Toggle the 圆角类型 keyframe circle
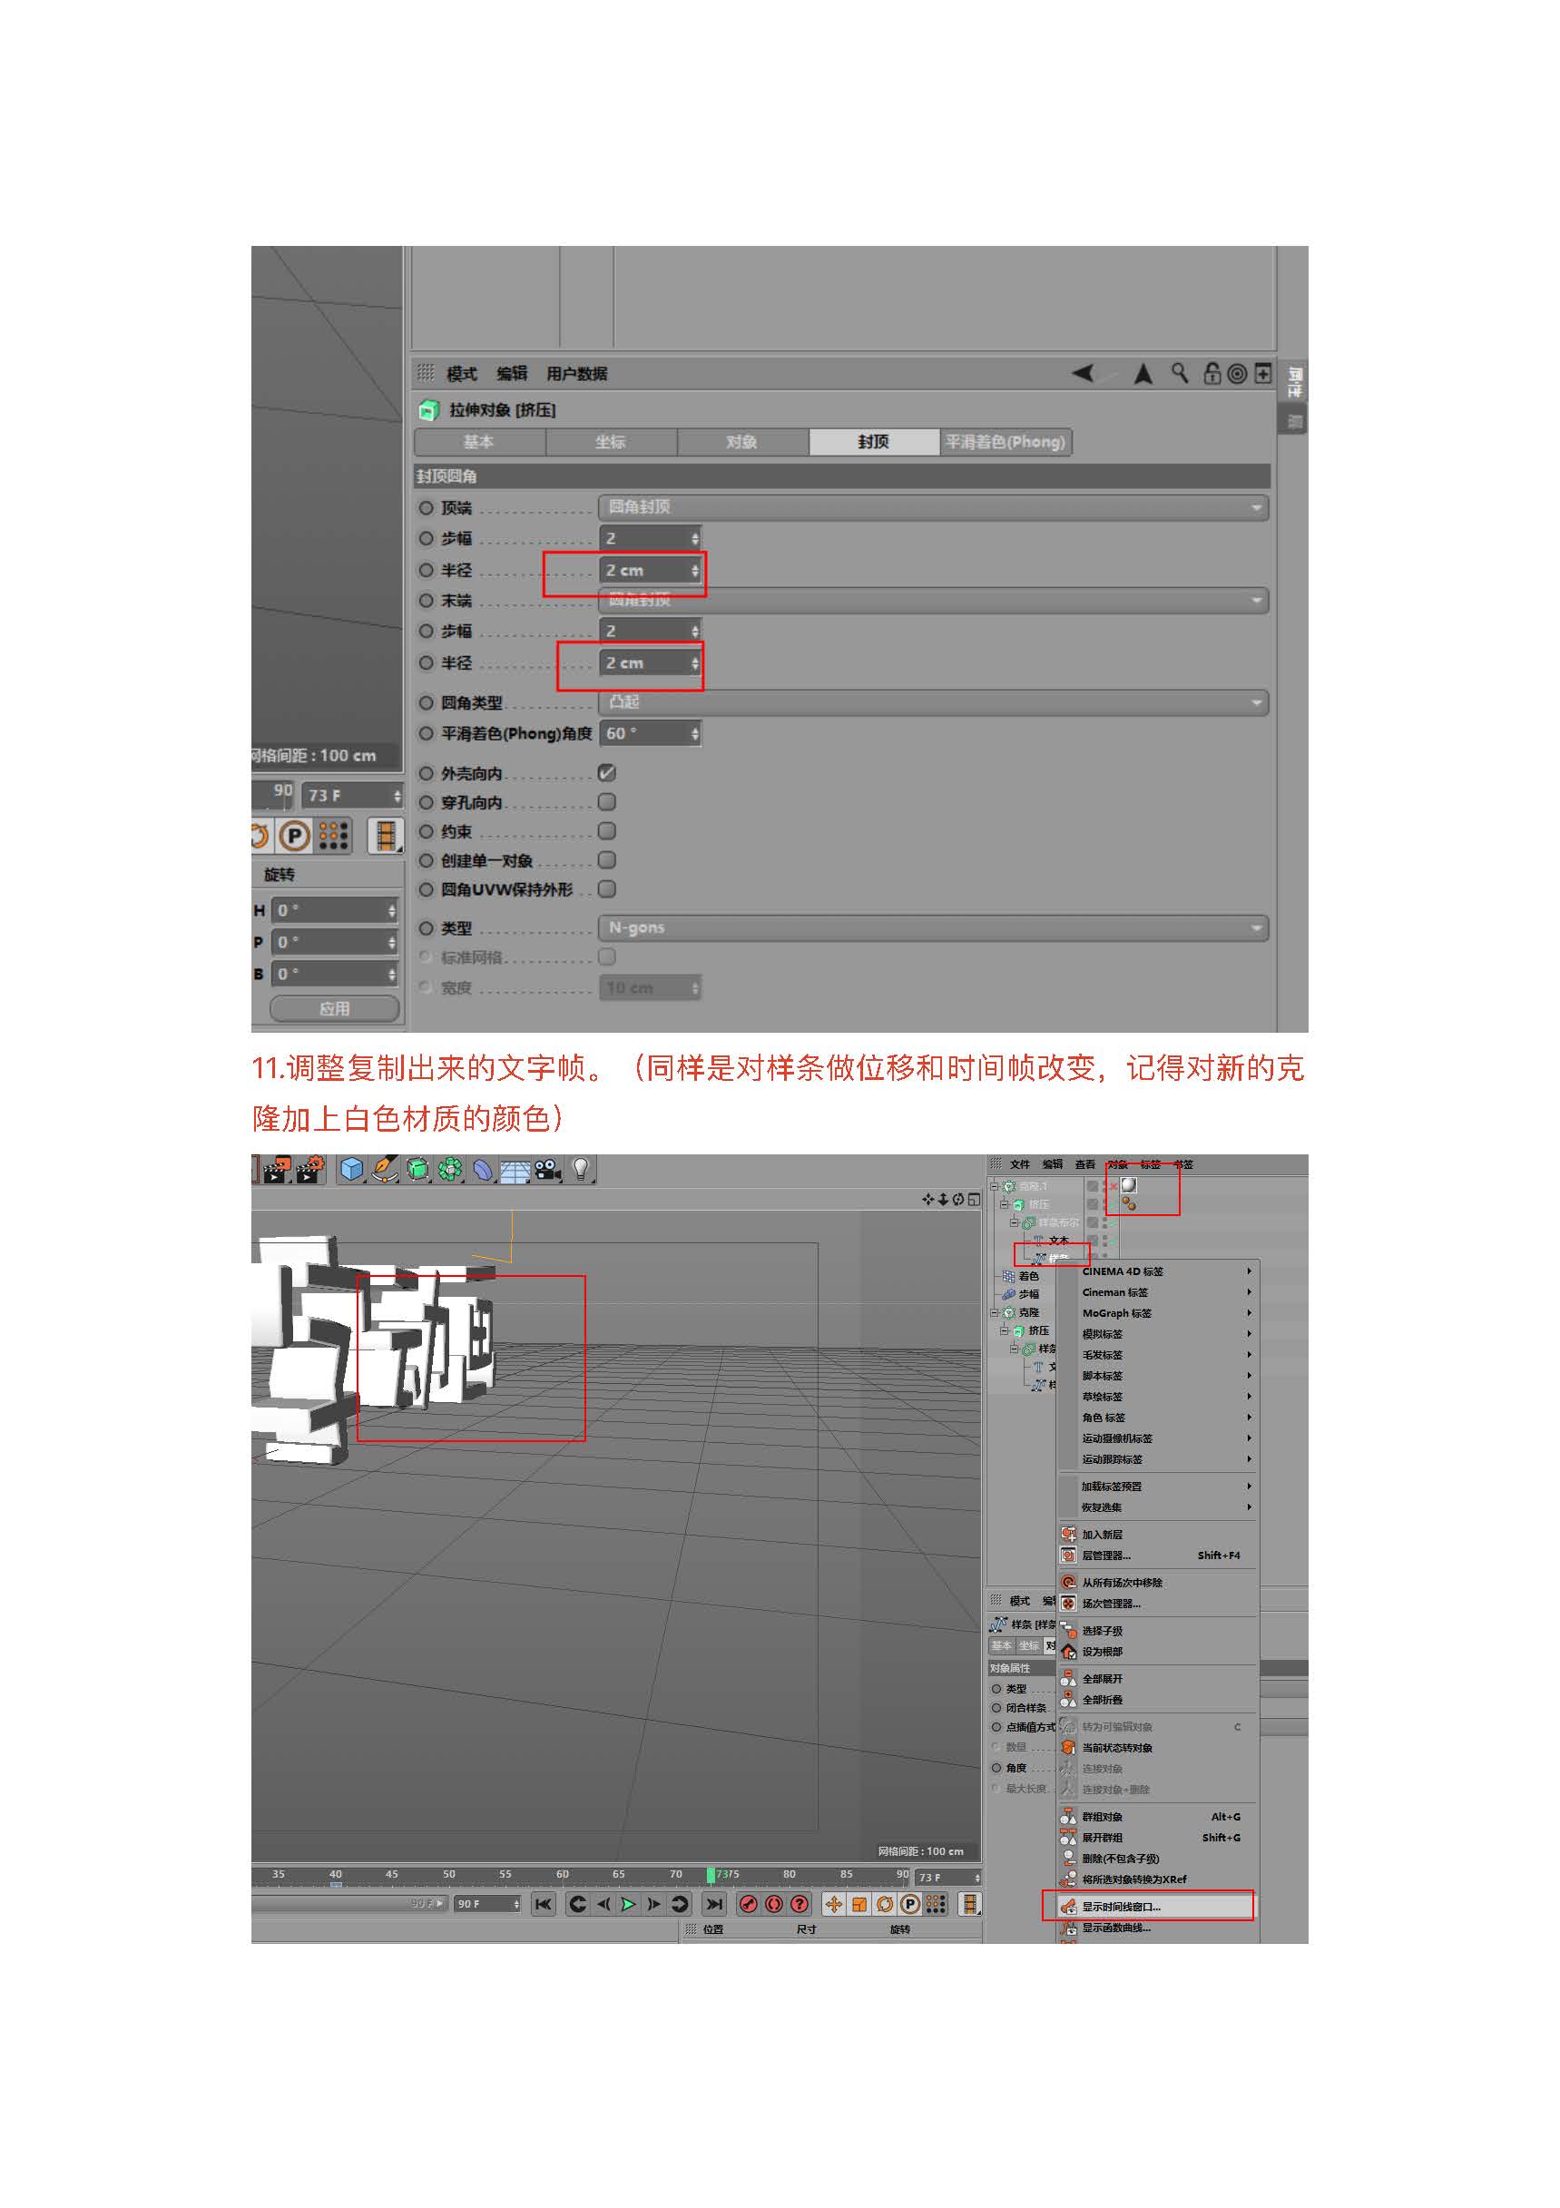1560x2208 pixels. click(x=426, y=703)
